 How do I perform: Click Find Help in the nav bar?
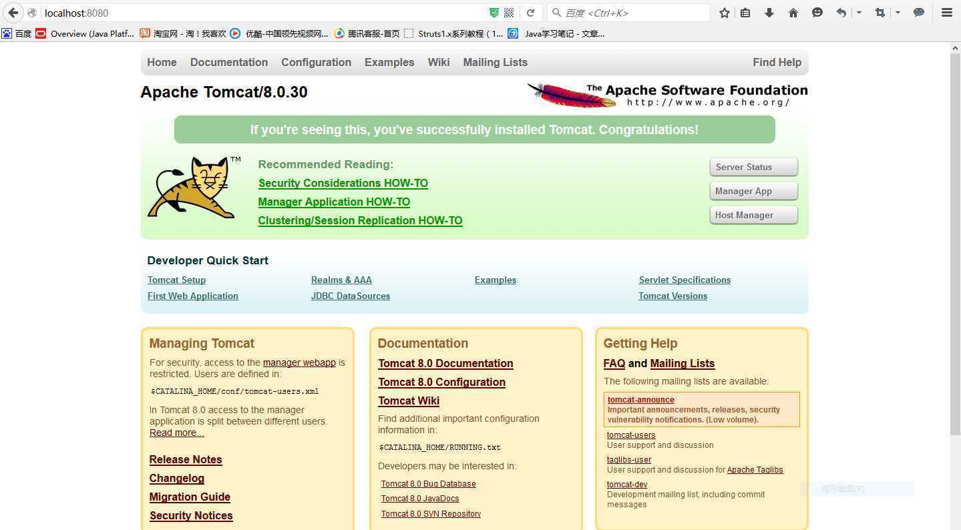coord(777,62)
